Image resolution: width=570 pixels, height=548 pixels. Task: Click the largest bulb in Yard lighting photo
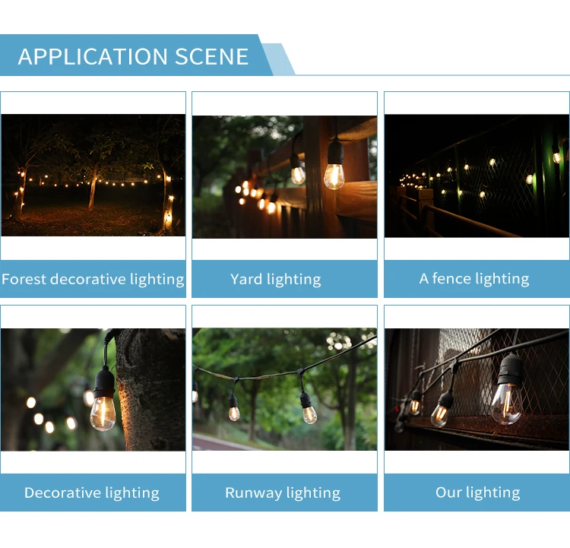click(x=334, y=177)
